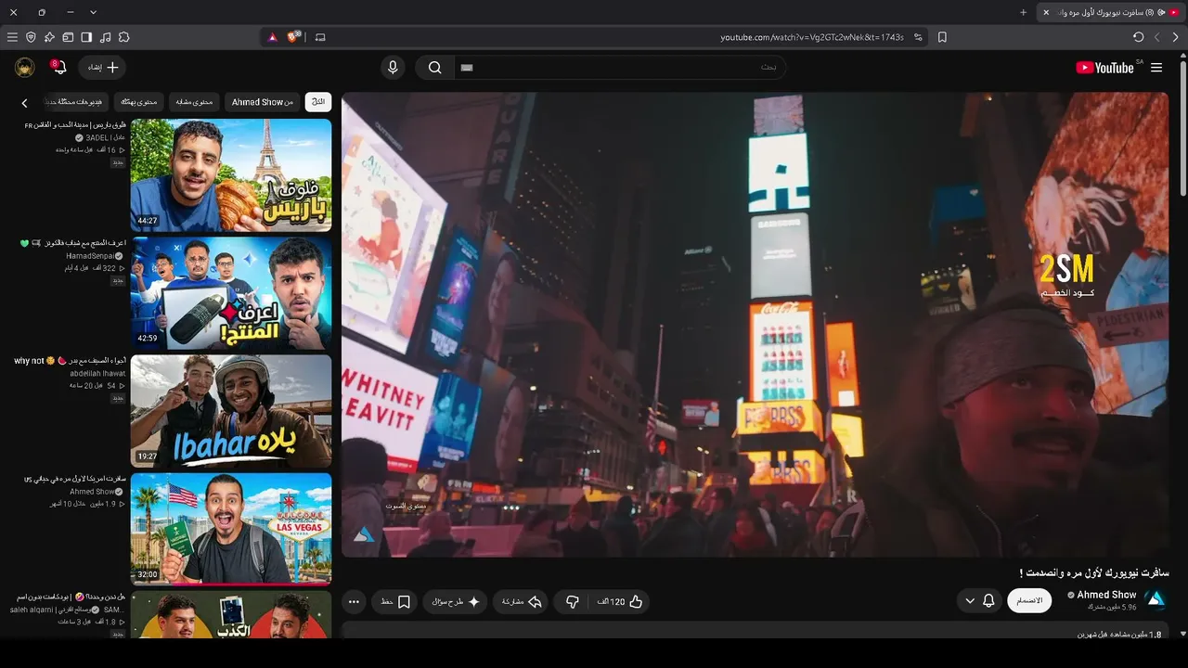Screen dimensions: 1188x668
Task: Click the video description views line
Action: 1119,635
